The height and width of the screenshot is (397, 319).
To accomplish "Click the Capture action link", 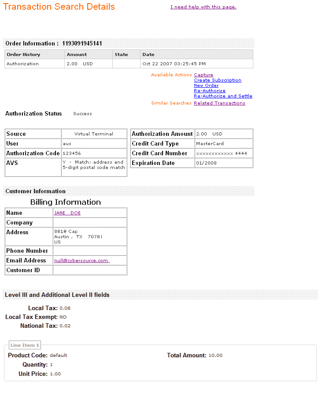I will (x=204, y=75).
